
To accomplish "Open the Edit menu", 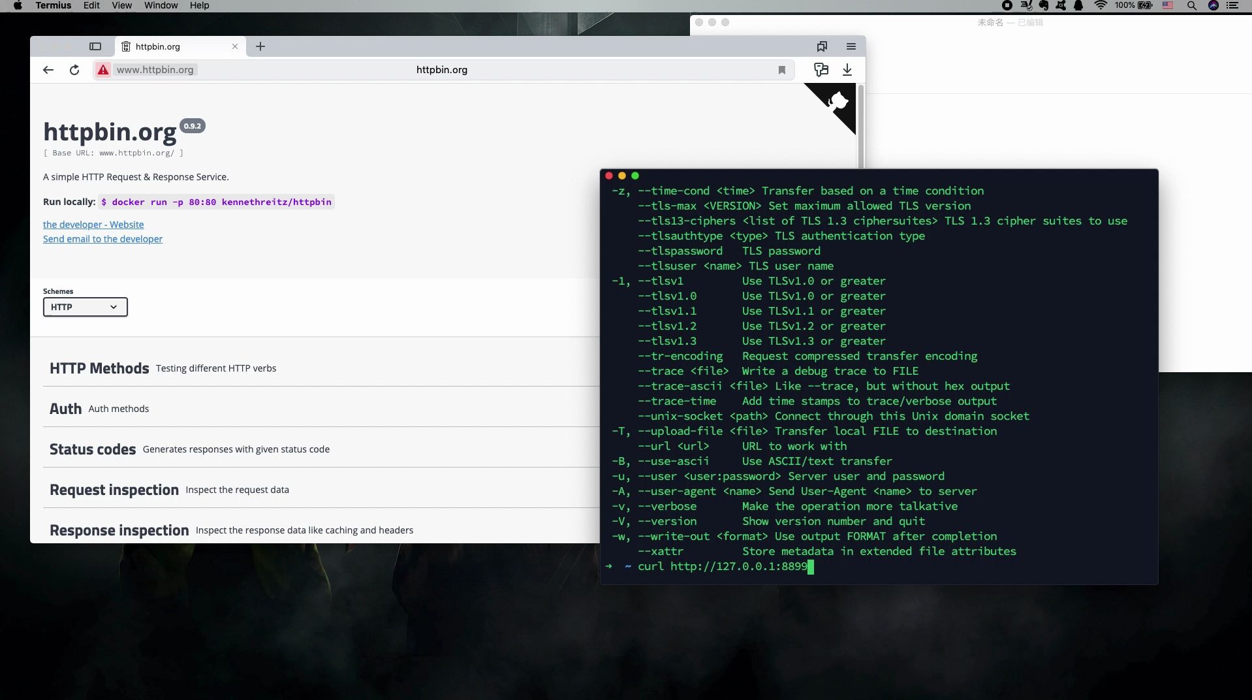I will coord(91,5).
